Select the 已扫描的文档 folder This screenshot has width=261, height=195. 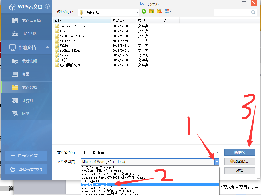pyautogui.click(x=70, y=65)
